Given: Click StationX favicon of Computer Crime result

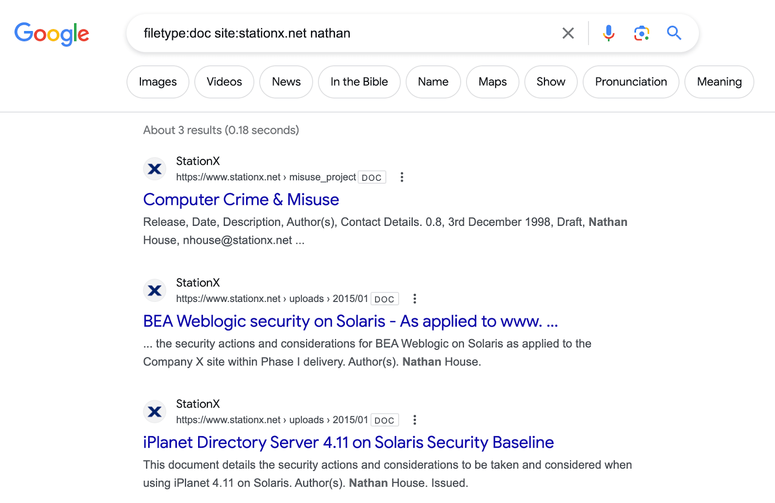Looking at the screenshot, I should pyautogui.click(x=155, y=169).
